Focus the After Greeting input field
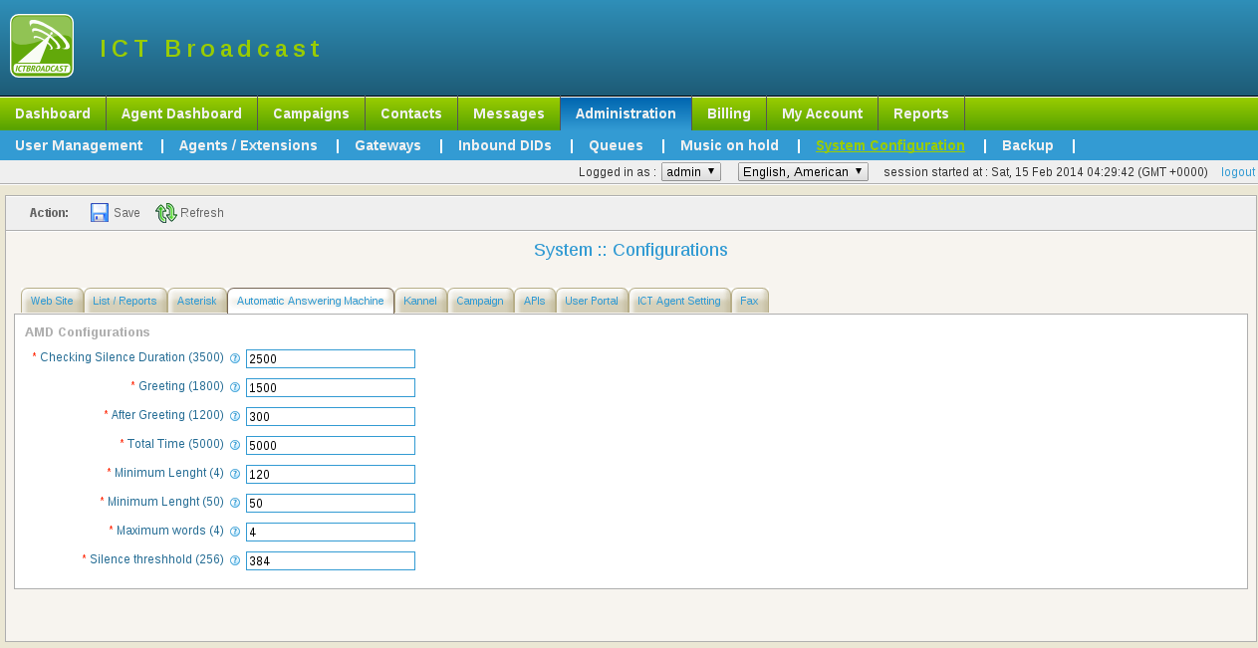1258x648 pixels. tap(331, 417)
